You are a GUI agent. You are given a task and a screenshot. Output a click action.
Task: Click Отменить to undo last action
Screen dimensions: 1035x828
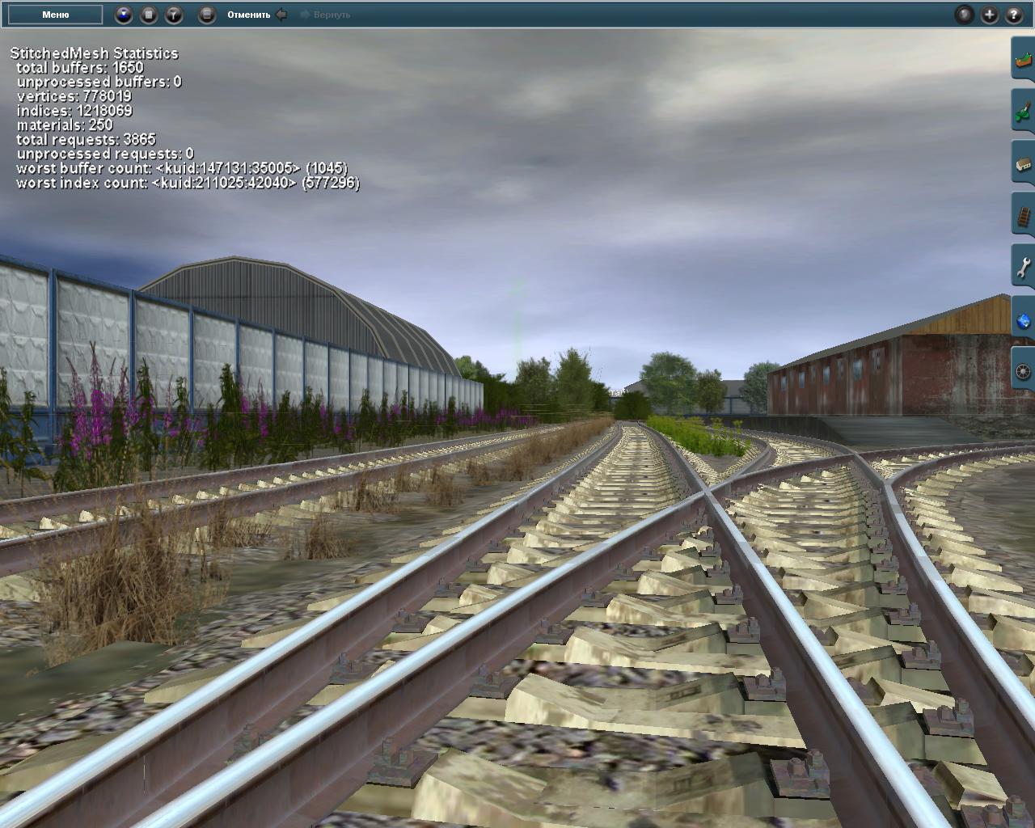coord(256,15)
